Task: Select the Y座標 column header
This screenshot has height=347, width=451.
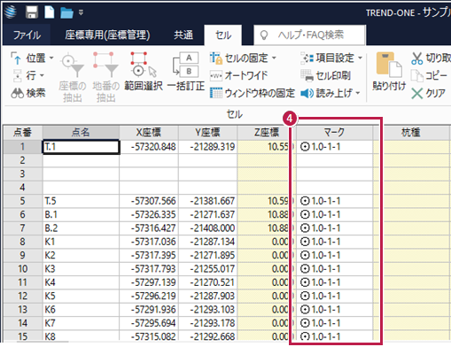Action: click(x=207, y=132)
